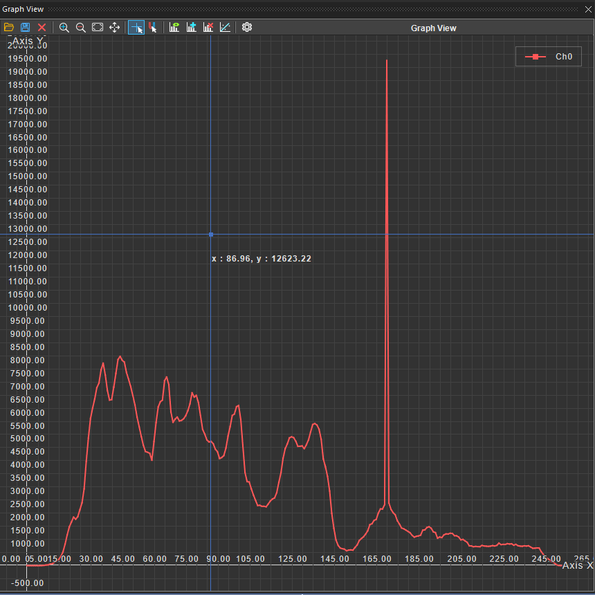595x595 pixels.
Task: Clear graph with the red X icon
Action: (x=42, y=27)
